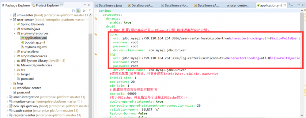Click the sms-center project icon

click(14, 15)
